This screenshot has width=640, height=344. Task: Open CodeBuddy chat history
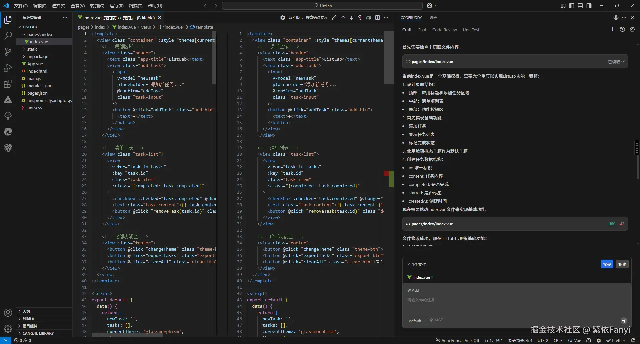622,29
